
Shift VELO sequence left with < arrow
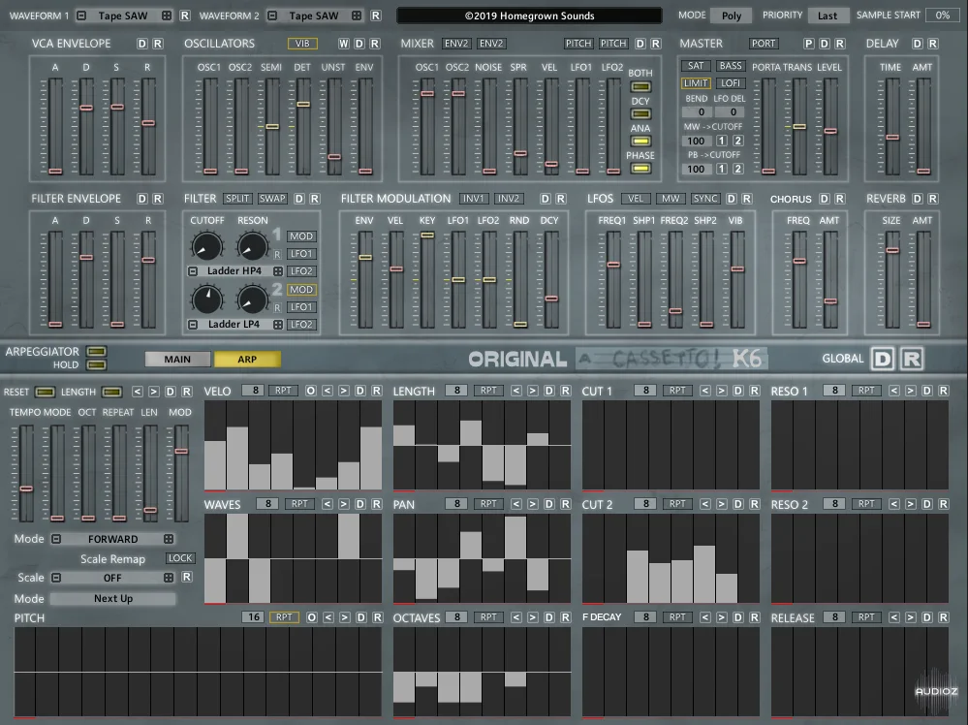click(x=328, y=391)
